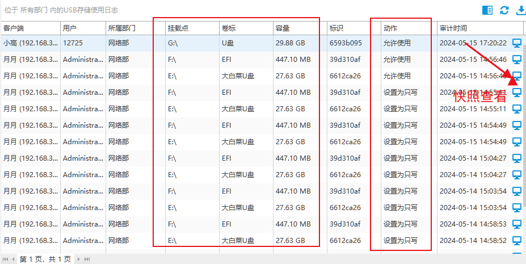The image size is (526, 264).
Task: View snapshot for F:\ row at 05-15 14:54:49
Action: click(517, 125)
